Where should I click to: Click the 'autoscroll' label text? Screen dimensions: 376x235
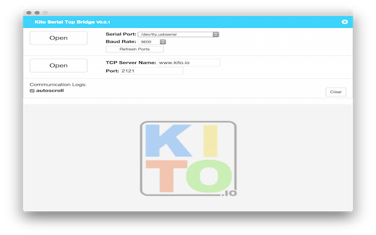click(x=50, y=90)
